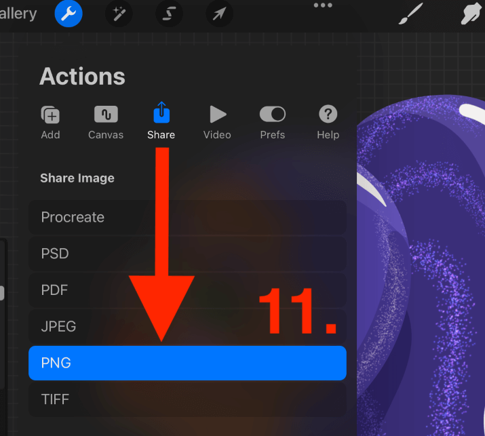Choose the Smudge finger tool

(471, 14)
